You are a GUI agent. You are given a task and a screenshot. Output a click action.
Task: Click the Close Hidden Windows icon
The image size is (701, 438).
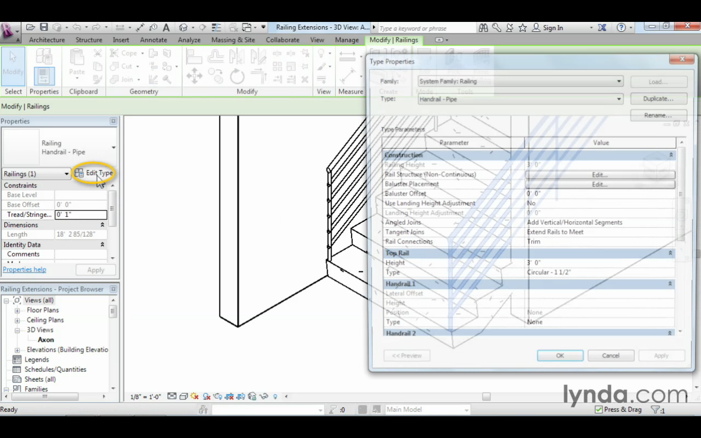click(x=234, y=27)
